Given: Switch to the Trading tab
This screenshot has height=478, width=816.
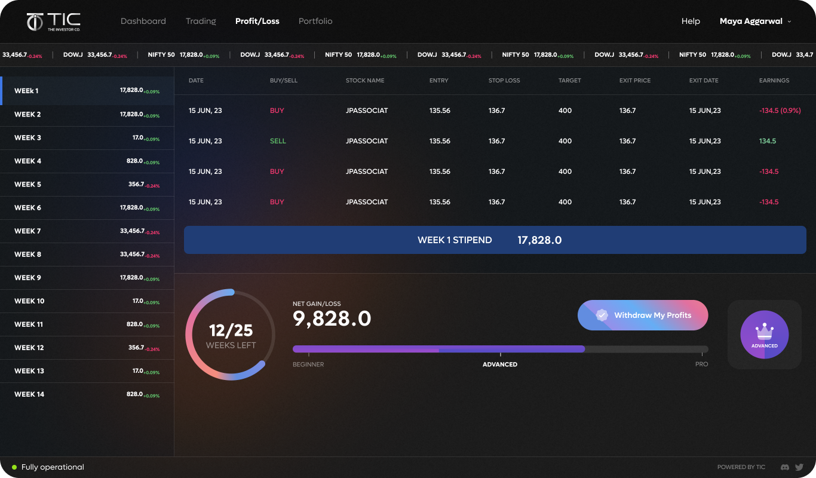Looking at the screenshot, I should pos(201,21).
